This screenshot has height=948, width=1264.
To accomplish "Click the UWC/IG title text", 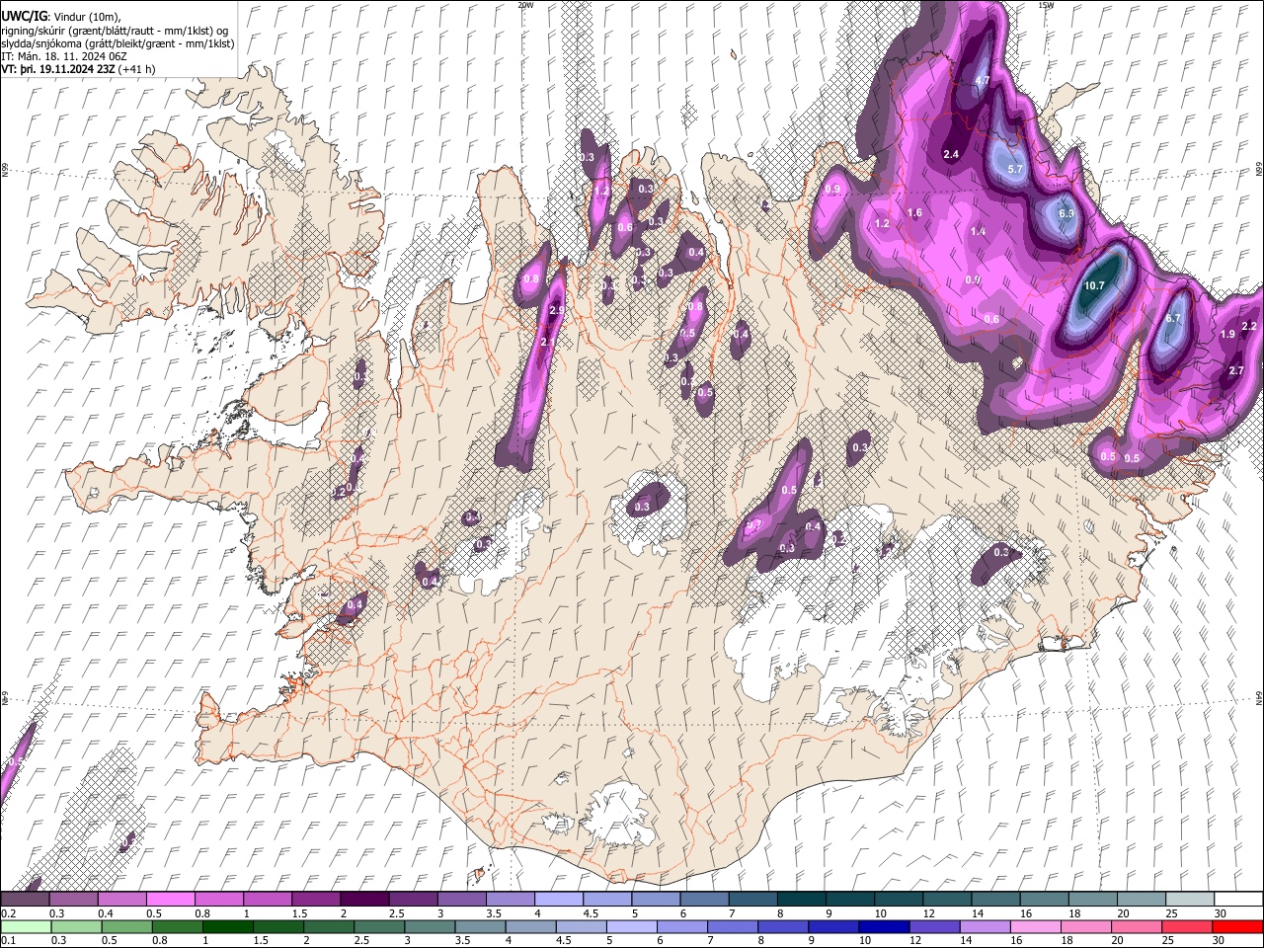I will pos(24,15).
